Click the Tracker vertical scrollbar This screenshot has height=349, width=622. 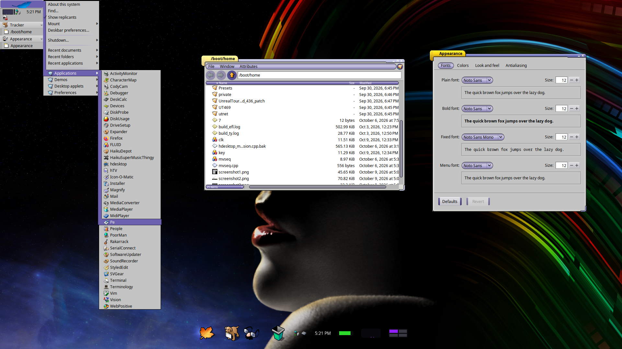pos(401,149)
